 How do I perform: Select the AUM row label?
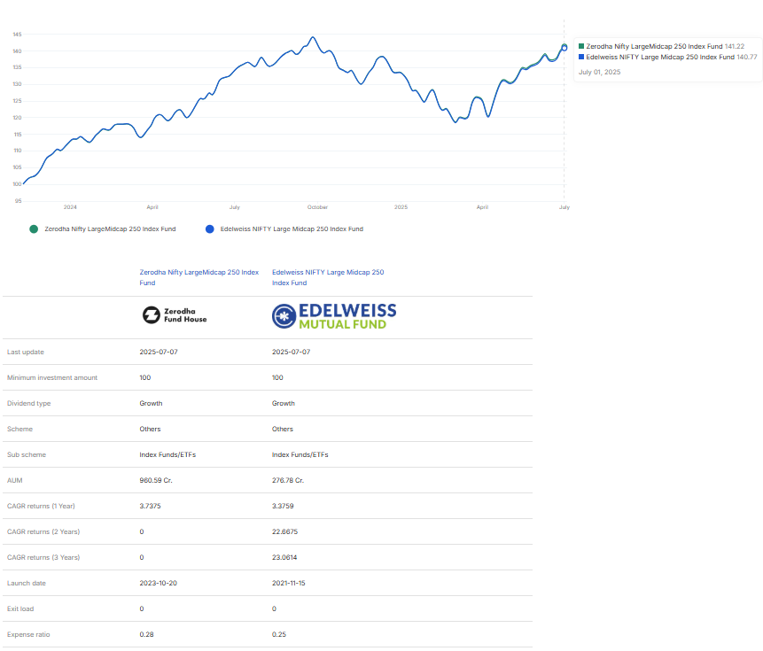14,480
